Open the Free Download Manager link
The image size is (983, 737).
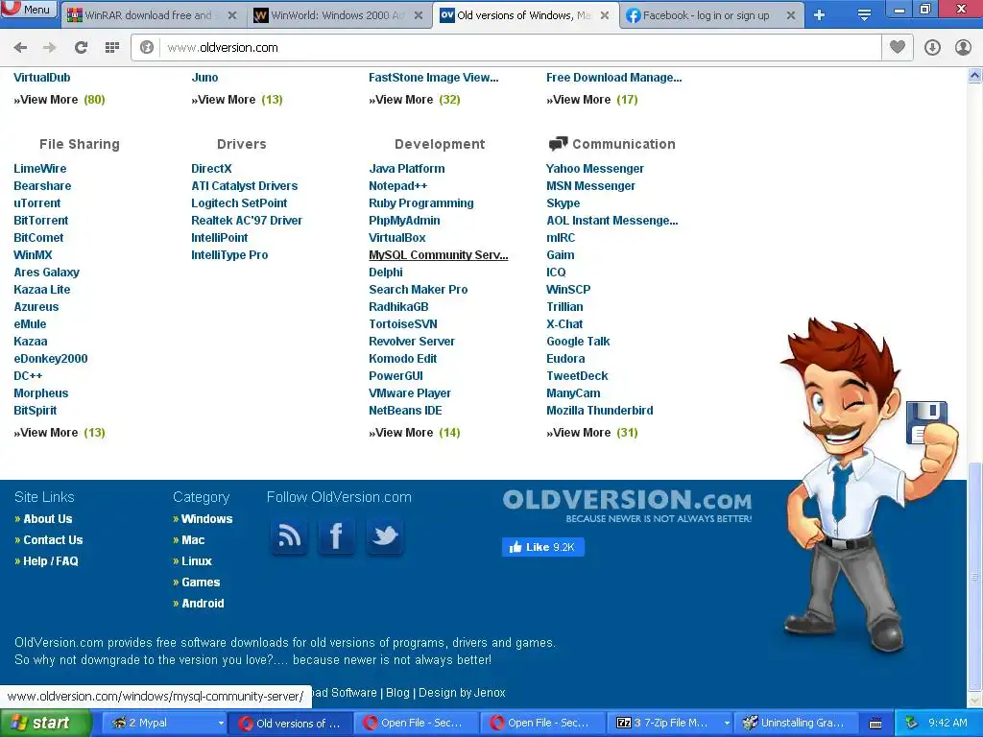click(613, 78)
